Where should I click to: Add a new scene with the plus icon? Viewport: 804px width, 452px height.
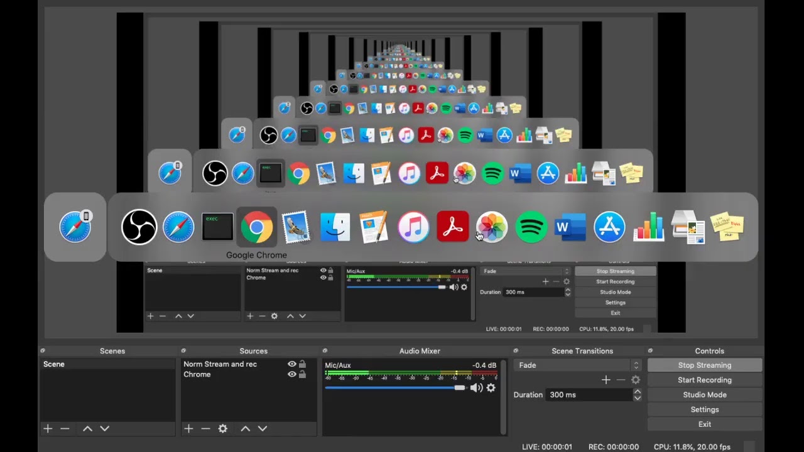(48, 428)
